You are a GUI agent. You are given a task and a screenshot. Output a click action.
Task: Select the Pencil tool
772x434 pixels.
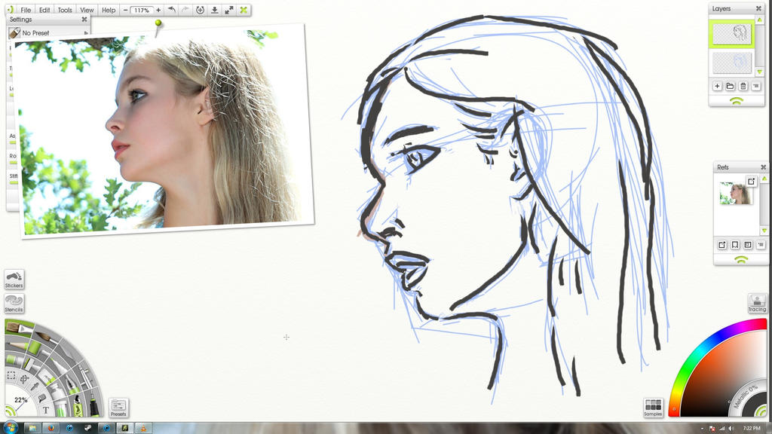[18, 345]
